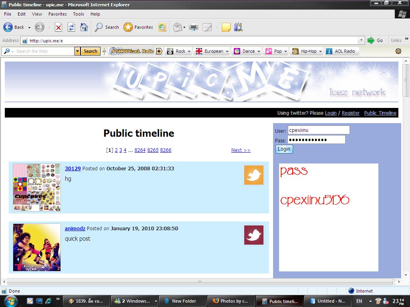Switch to Untitled Notepad taskbar window
Viewport: 410px width, 307px height.
(x=328, y=301)
